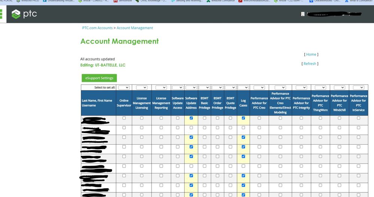Click 'Performance Advisor for PTC Integrity' header

301,103
